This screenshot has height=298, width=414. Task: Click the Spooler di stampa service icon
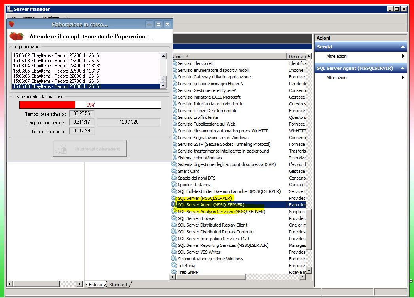click(x=174, y=185)
